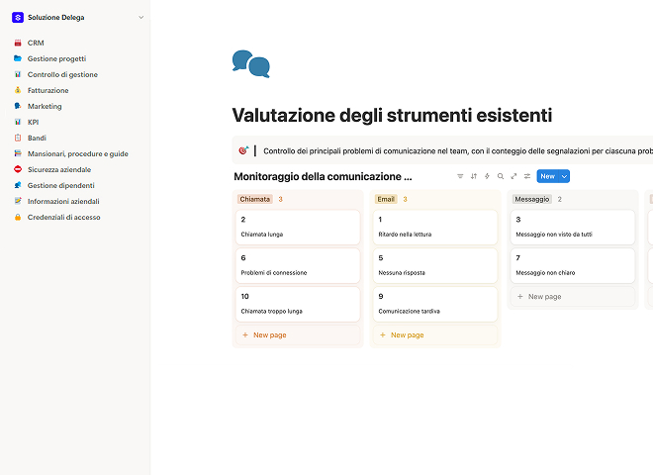The height and width of the screenshot is (475, 653).
Task: Click the Messaggio column tag
Action: pyautogui.click(x=532, y=199)
